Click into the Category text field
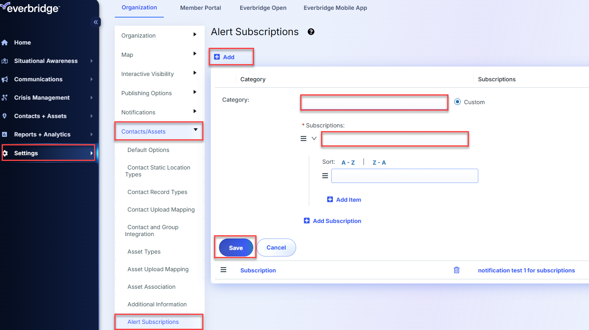The width and height of the screenshot is (589, 330). tap(374, 103)
